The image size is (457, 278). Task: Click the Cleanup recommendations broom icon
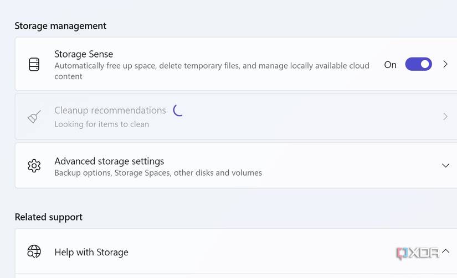[x=34, y=117]
